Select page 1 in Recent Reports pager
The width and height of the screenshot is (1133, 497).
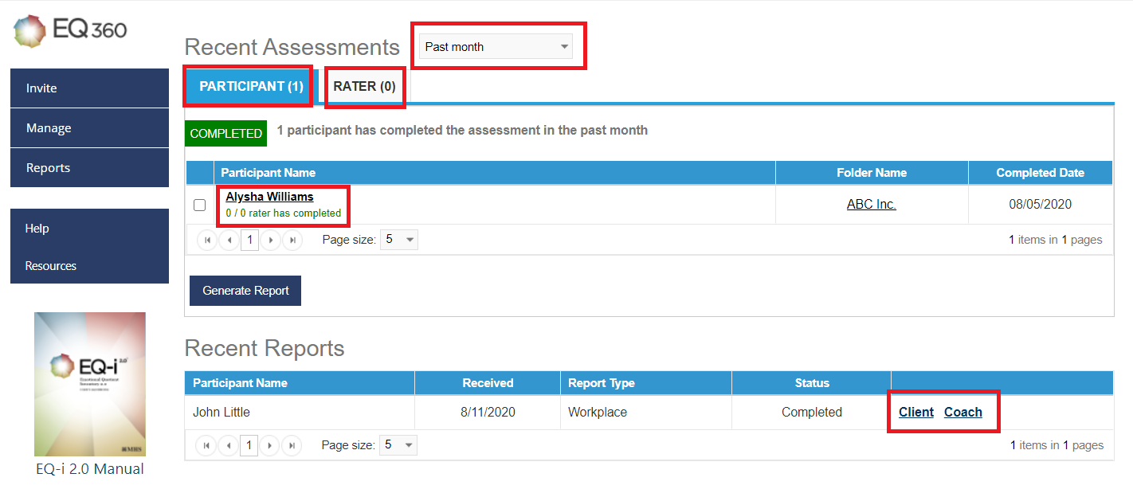click(249, 445)
